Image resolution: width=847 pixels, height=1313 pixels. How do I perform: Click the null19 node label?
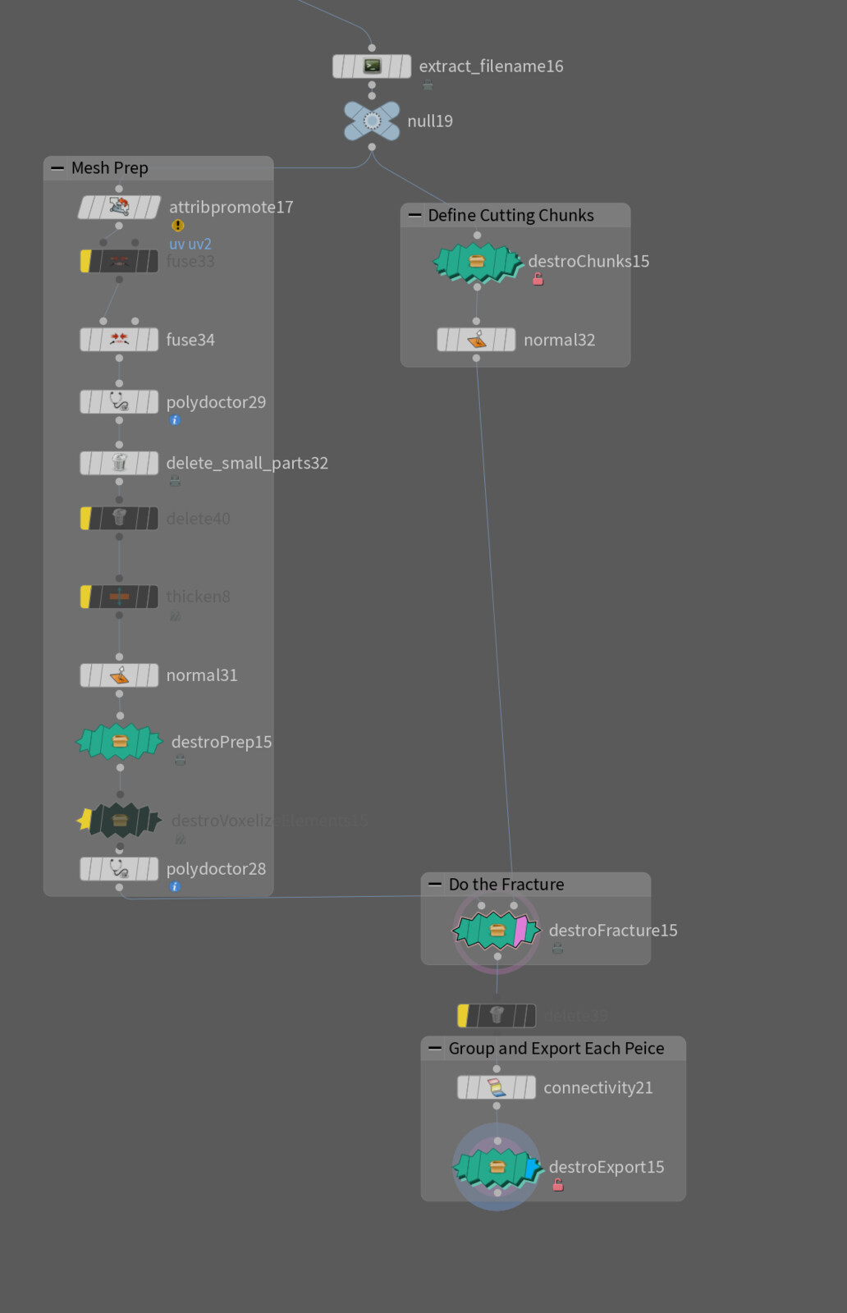pos(430,121)
